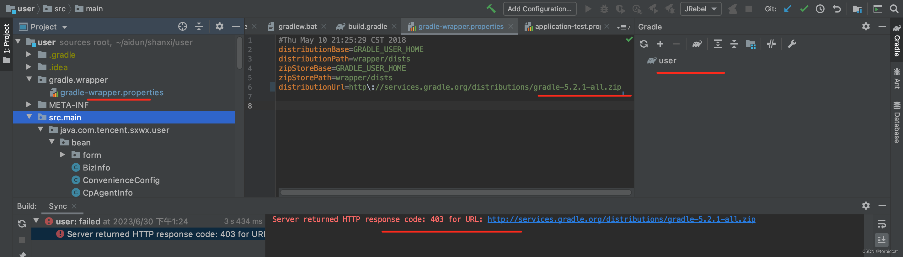Select the Sync tab in Build panel
This screenshot has width=903, height=257.
[x=58, y=206]
